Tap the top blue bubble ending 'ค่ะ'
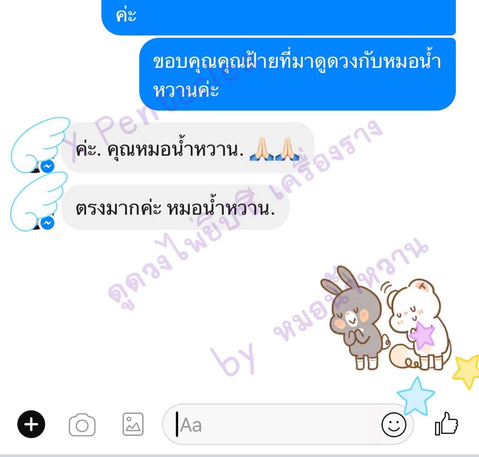Image resolution: width=479 pixels, height=457 pixels. [x=278, y=17]
